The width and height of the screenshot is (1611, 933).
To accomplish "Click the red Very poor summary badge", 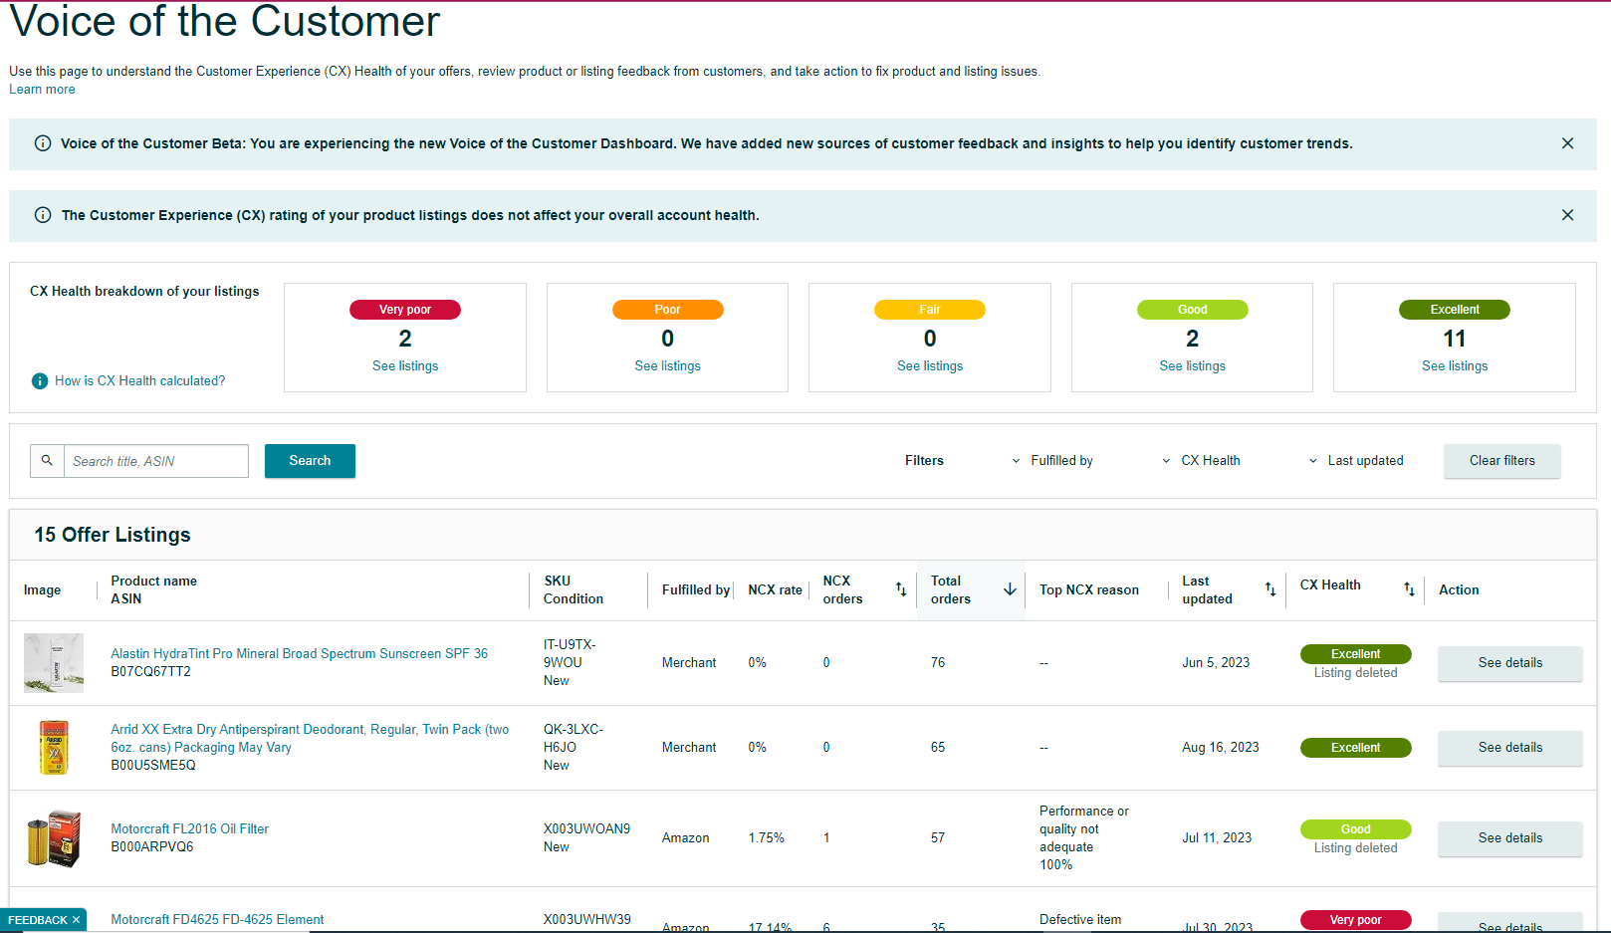I will coord(405,310).
